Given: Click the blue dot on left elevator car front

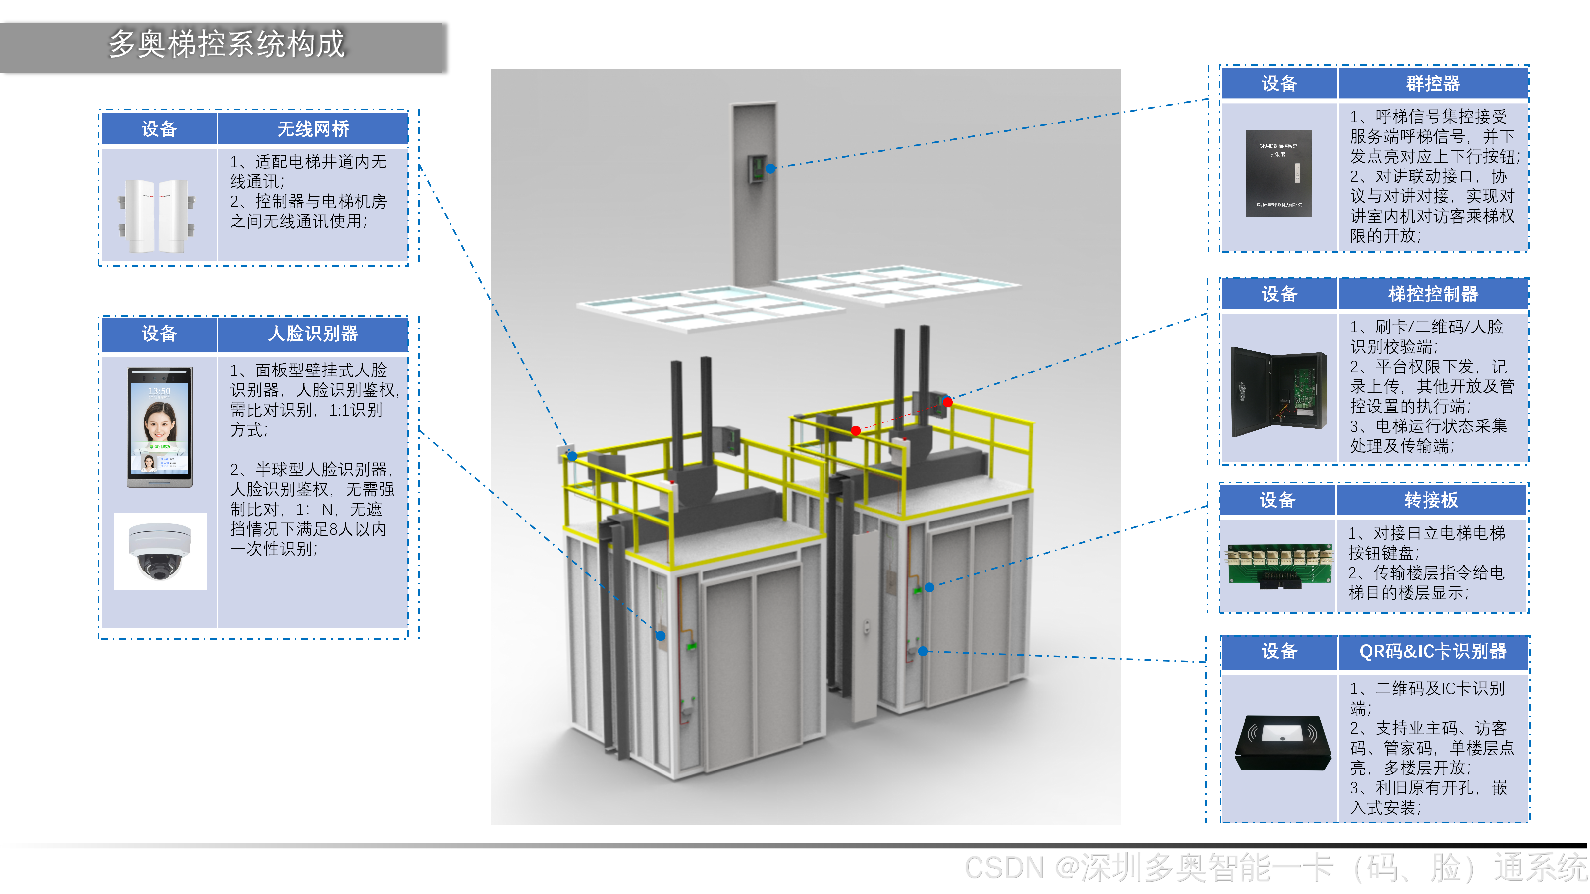Looking at the screenshot, I should tap(661, 635).
